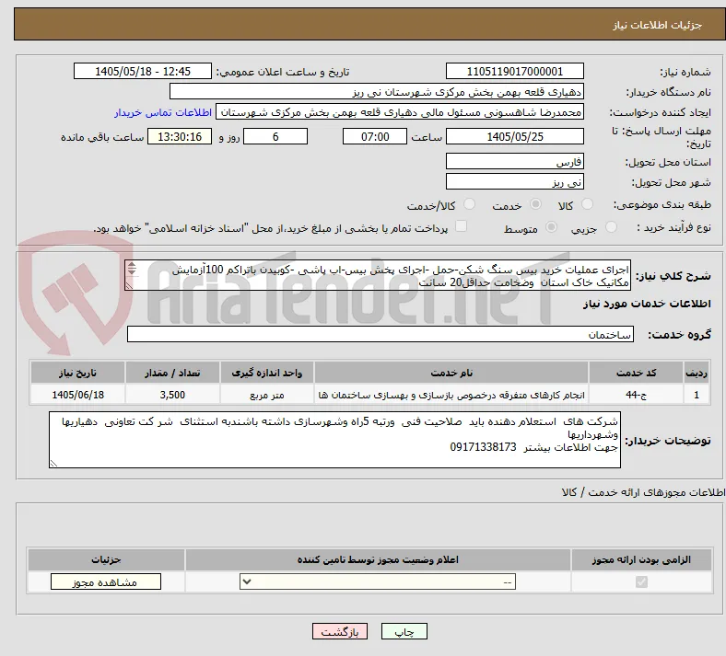Click the توضیحات خریدار text area
Image resolution: width=726 pixels, height=656 pixels.
[334, 440]
